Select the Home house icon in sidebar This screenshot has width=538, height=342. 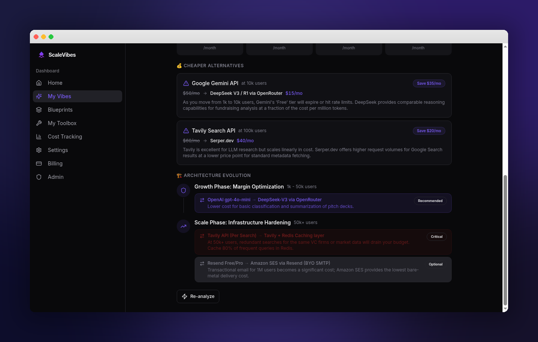(39, 83)
